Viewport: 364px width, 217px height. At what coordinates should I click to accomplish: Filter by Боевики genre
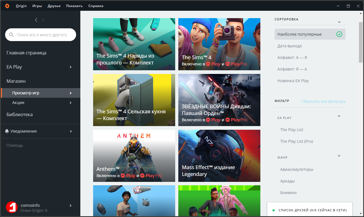pos(288,193)
